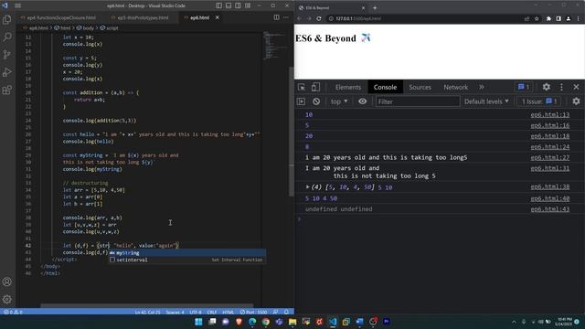Accept the myString autocomplete suggestion
Viewport: 585px width, 329px height.
[186, 253]
